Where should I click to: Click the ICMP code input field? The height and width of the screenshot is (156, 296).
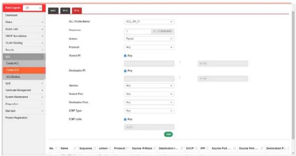coord(149,127)
